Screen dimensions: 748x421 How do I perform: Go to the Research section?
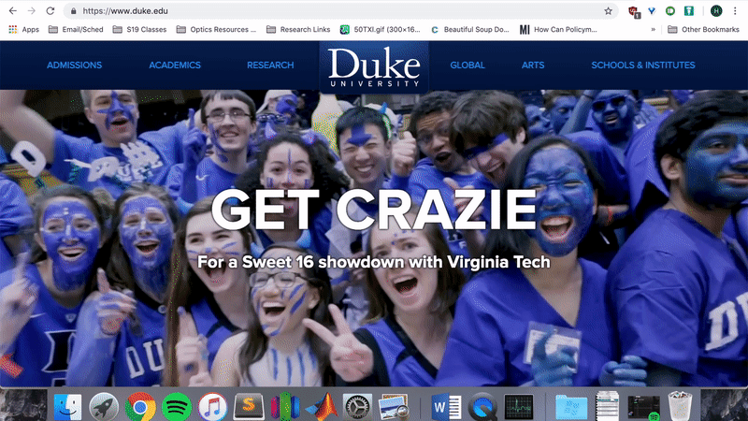click(270, 65)
